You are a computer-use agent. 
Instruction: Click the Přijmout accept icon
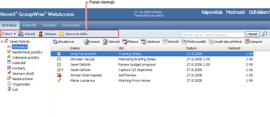coord(125,42)
